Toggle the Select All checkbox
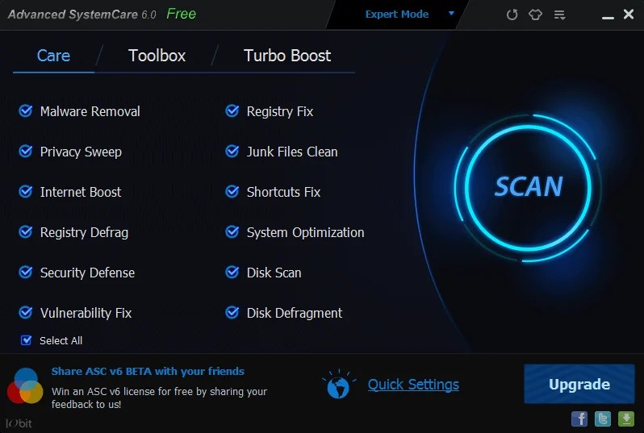This screenshot has width=644, height=433. point(27,340)
